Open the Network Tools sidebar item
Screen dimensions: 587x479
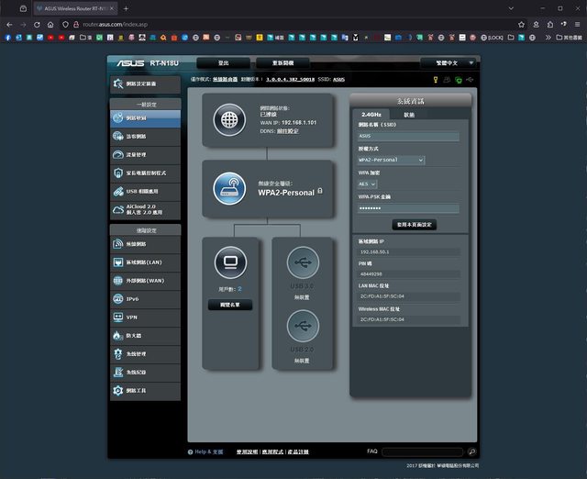[145, 391]
